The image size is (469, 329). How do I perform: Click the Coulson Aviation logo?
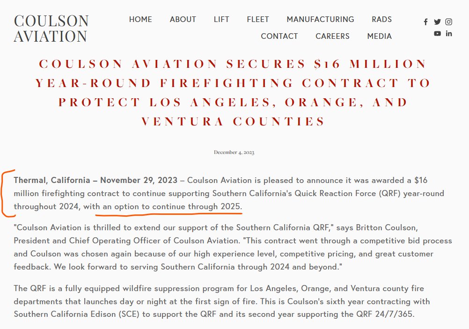pos(51,29)
